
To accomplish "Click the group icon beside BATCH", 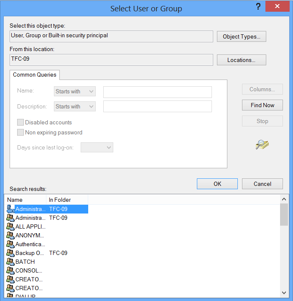I will point(10,262).
